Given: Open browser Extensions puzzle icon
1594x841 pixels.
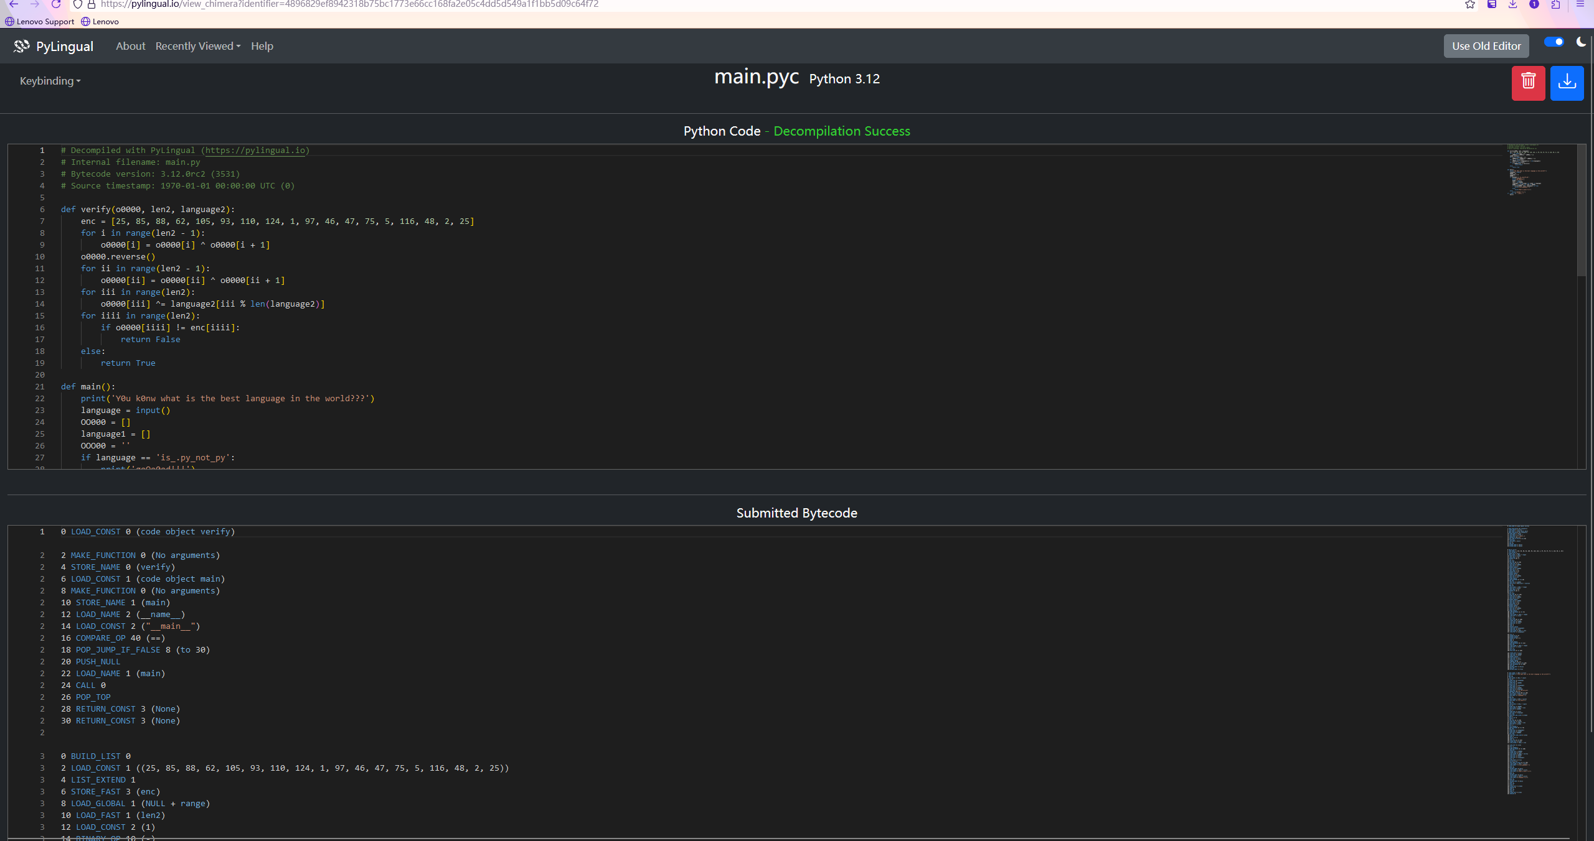Looking at the screenshot, I should pos(1555,5).
